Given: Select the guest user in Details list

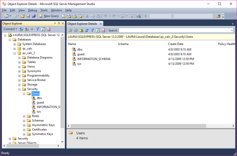Looking at the screenshot, I should pos(81,54).
